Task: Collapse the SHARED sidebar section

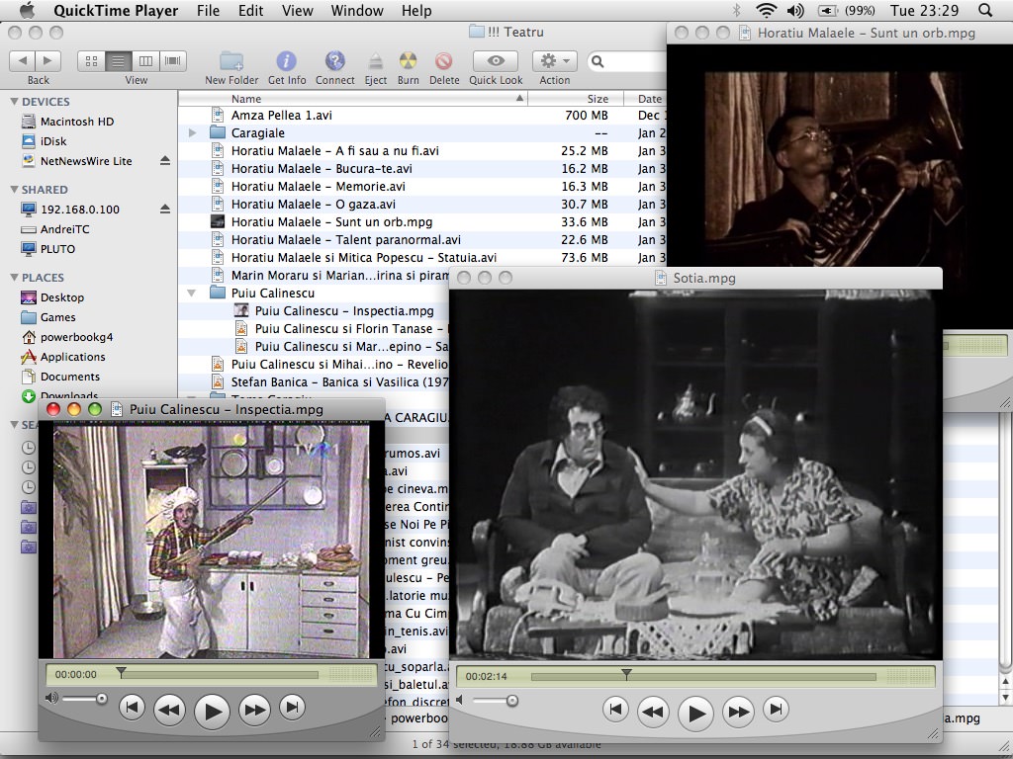Action: (14, 189)
